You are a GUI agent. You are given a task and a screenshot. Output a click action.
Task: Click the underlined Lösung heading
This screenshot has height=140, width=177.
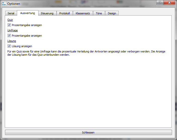pyautogui.click(x=12, y=41)
